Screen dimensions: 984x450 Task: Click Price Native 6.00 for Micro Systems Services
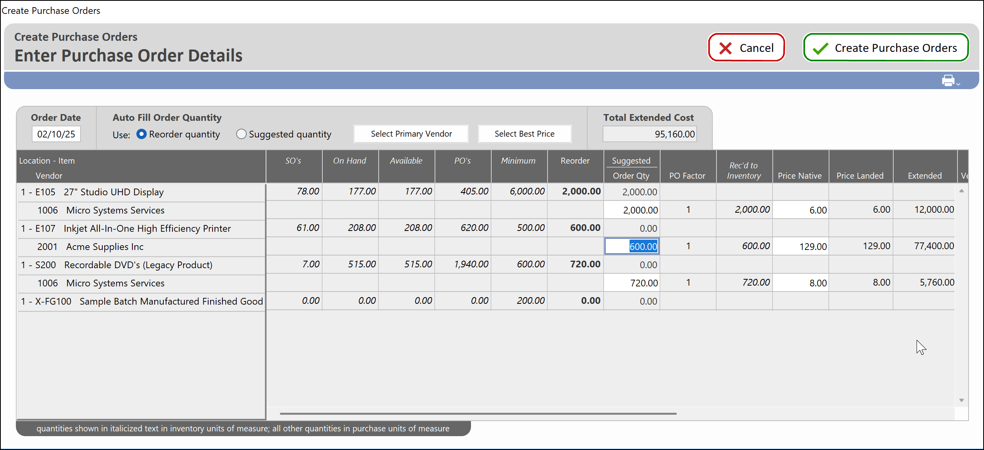(800, 210)
